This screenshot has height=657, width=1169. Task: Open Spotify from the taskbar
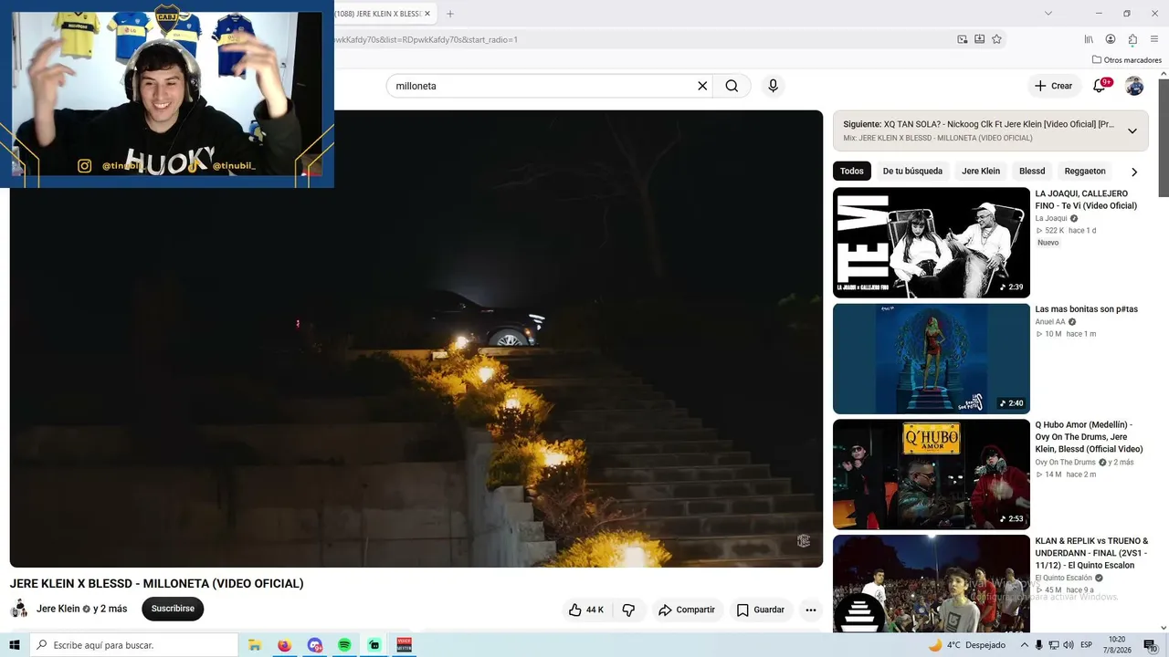344,645
